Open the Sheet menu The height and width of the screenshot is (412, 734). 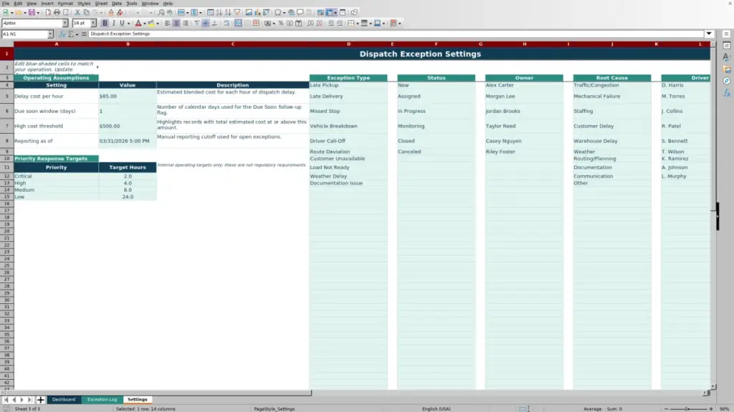tap(101, 4)
